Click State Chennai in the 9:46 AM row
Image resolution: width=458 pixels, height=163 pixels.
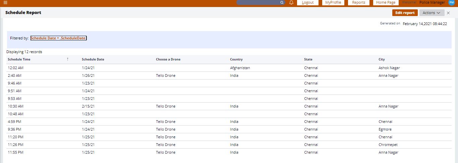point(311,83)
